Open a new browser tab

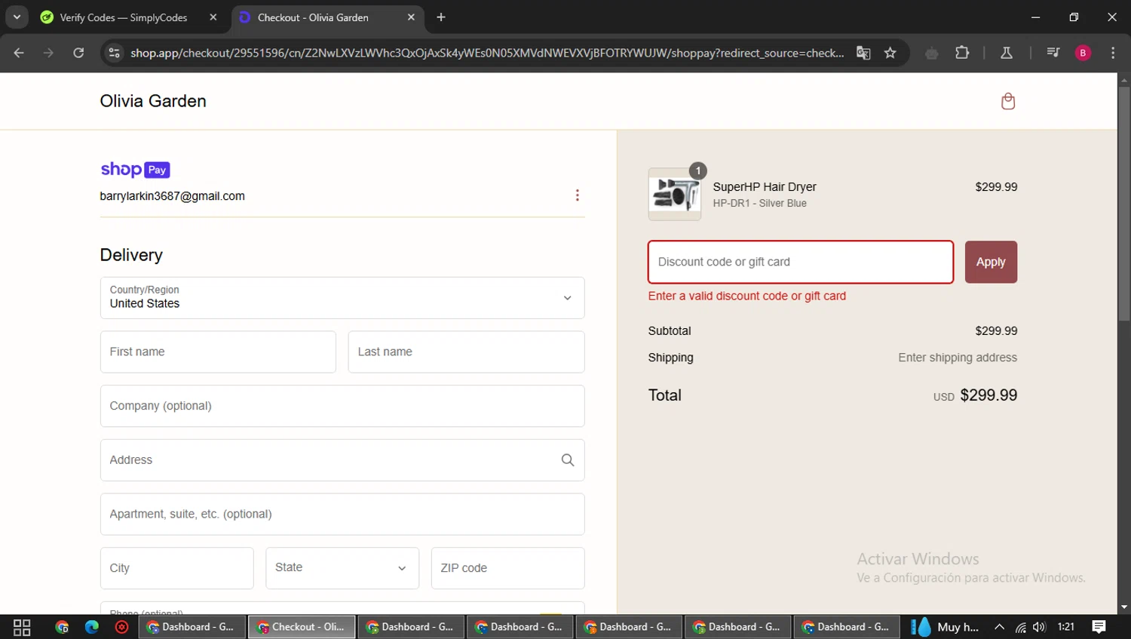coord(441,17)
